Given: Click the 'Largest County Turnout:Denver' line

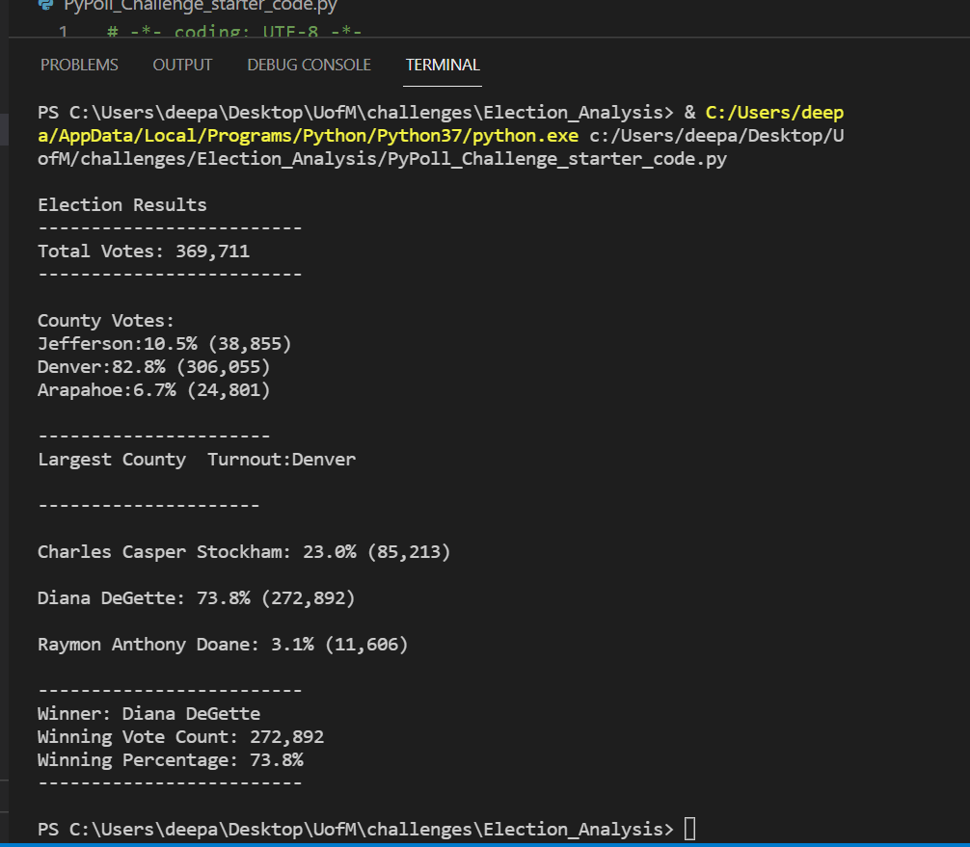Looking at the screenshot, I should point(197,460).
